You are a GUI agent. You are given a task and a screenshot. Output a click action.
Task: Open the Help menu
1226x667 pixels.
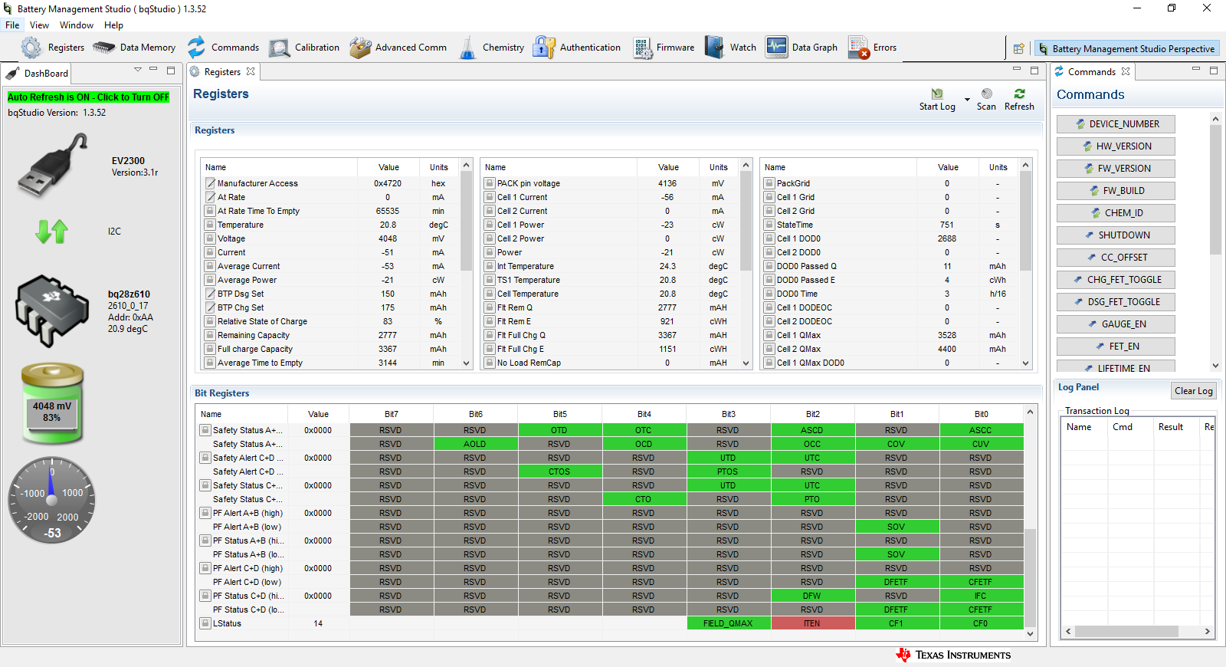coord(113,25)
